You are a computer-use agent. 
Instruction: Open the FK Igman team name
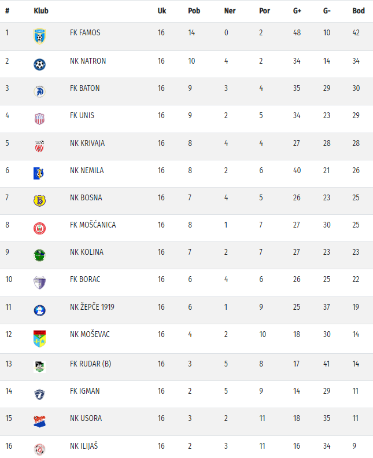(x=85, y=391)
